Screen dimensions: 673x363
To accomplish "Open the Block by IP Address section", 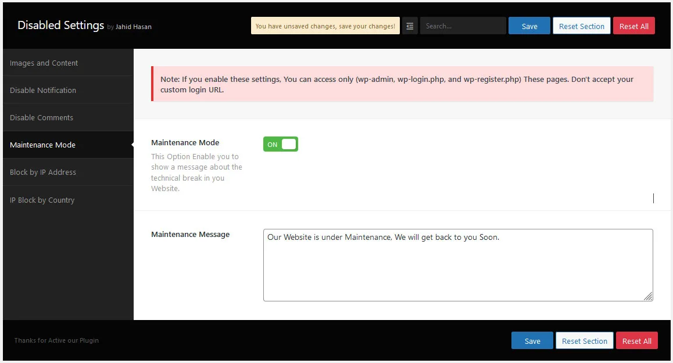I will 68,172.
